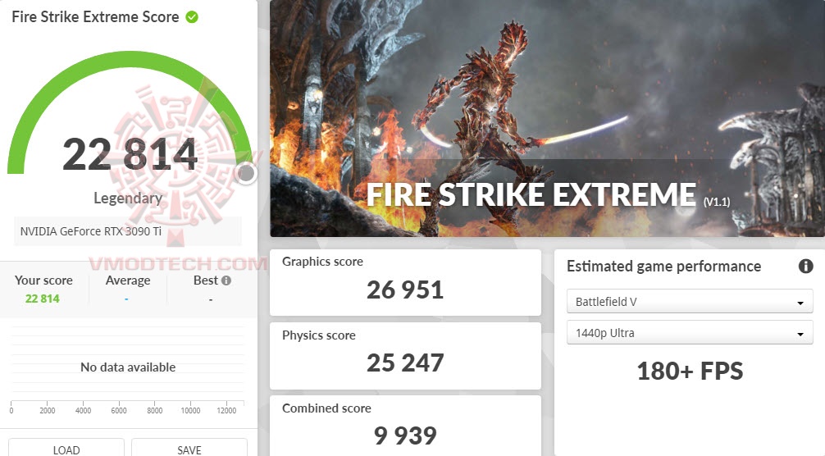Open the Estimated game performance info icon

805,267
